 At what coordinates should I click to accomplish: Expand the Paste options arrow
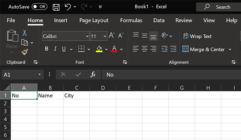[12, 52]
